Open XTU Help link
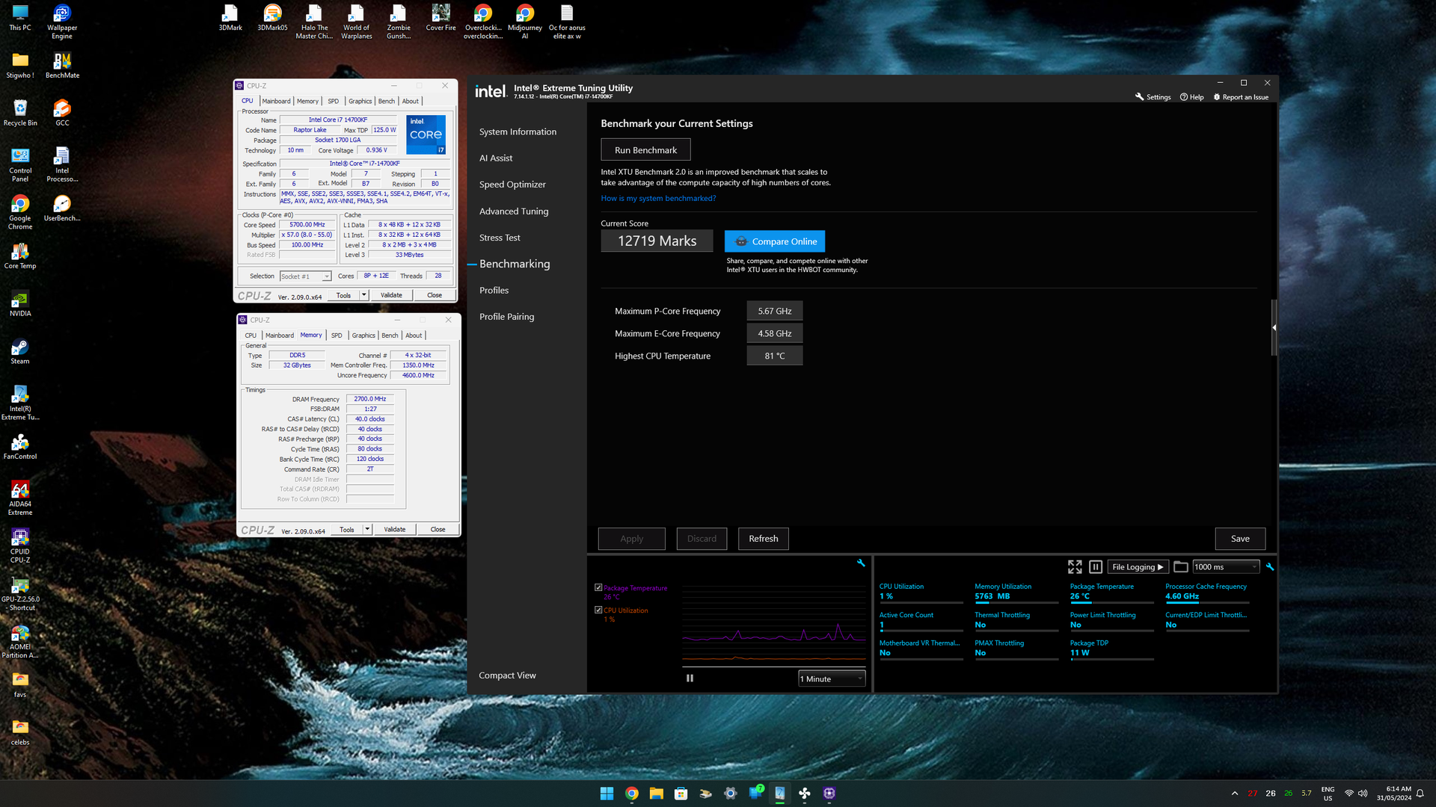1436x807 pixels. coord(1191,97)
